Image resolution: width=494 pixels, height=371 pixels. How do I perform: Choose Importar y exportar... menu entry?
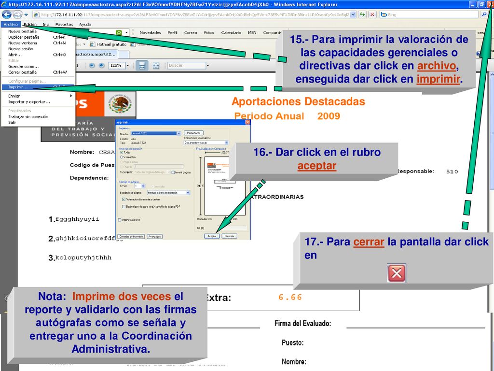pos(38,102)
